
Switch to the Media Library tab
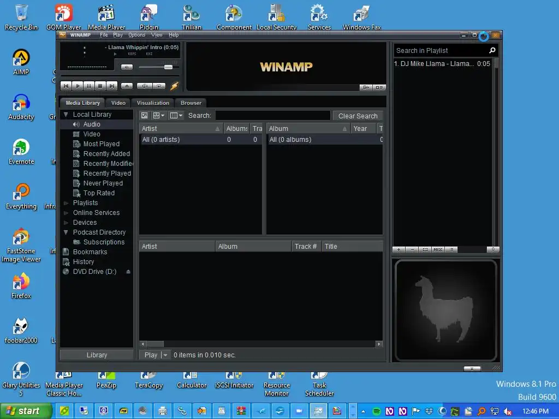tap(82, 103)
